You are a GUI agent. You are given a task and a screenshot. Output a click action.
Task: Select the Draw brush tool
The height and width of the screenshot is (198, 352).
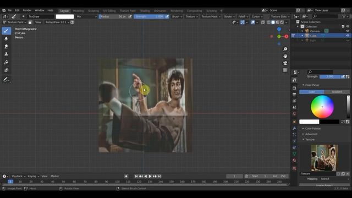(6, 31)
